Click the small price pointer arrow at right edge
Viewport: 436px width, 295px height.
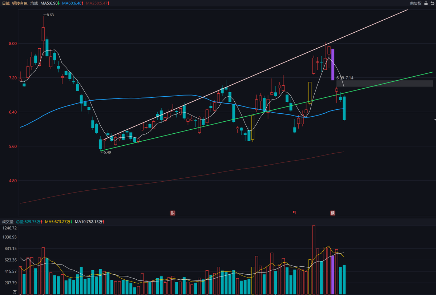[x=434, y=120]
